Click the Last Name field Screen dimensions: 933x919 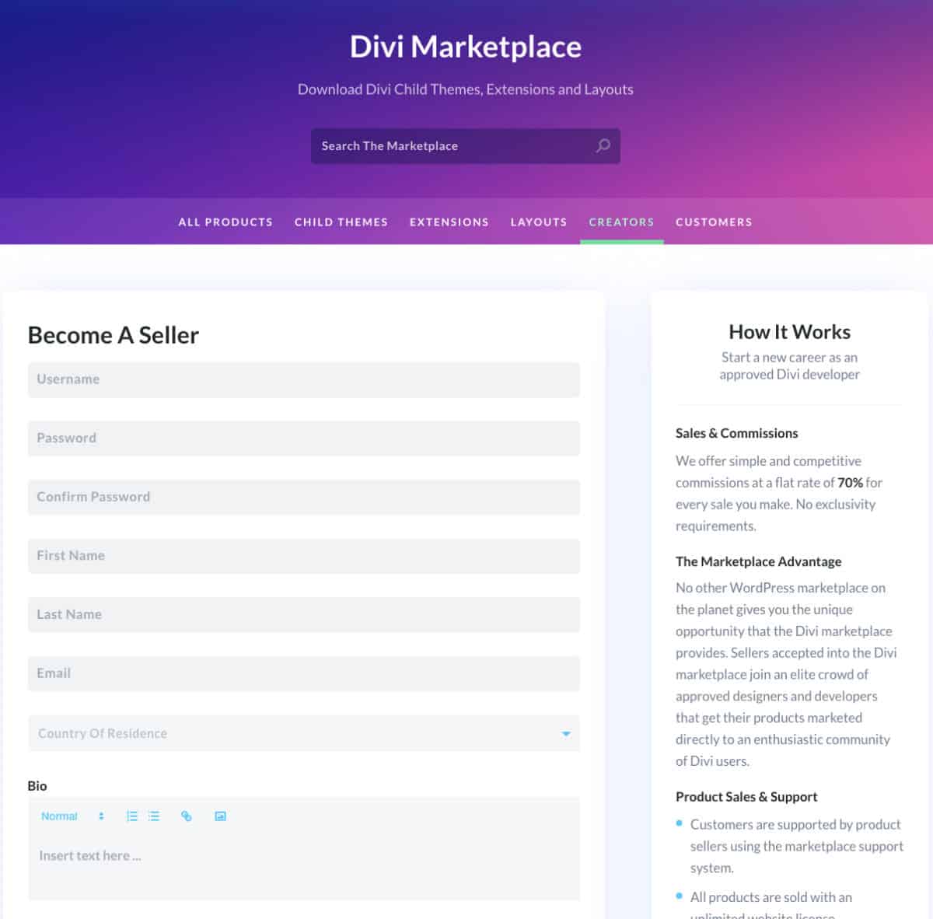(304, 615)
